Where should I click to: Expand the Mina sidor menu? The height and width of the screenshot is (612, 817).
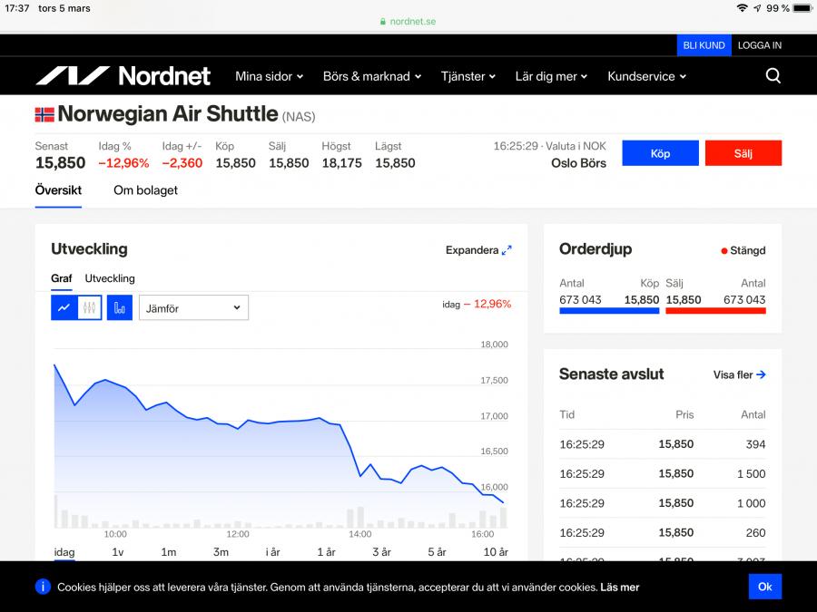point(269,76)
